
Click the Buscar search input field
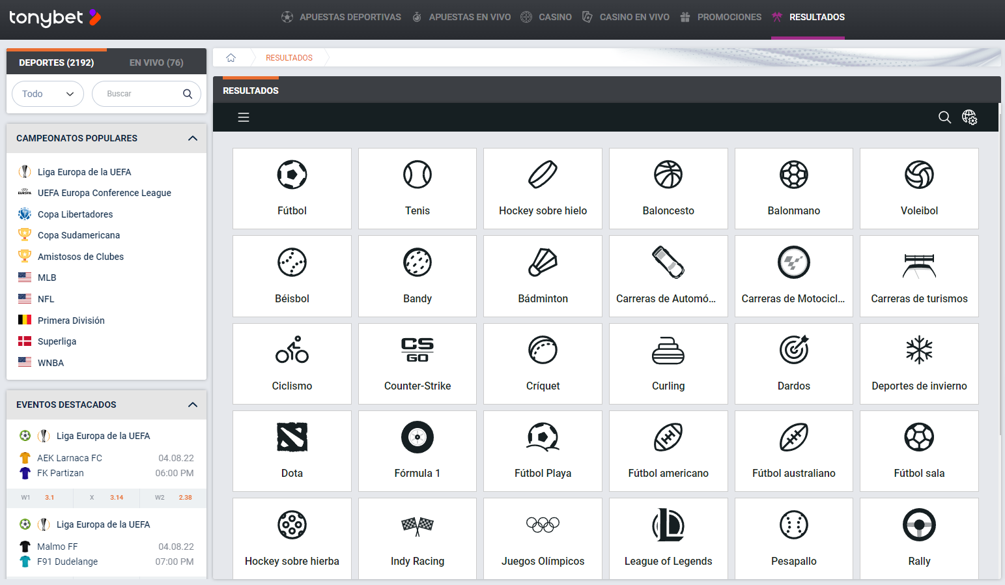[x=140, y=94]
